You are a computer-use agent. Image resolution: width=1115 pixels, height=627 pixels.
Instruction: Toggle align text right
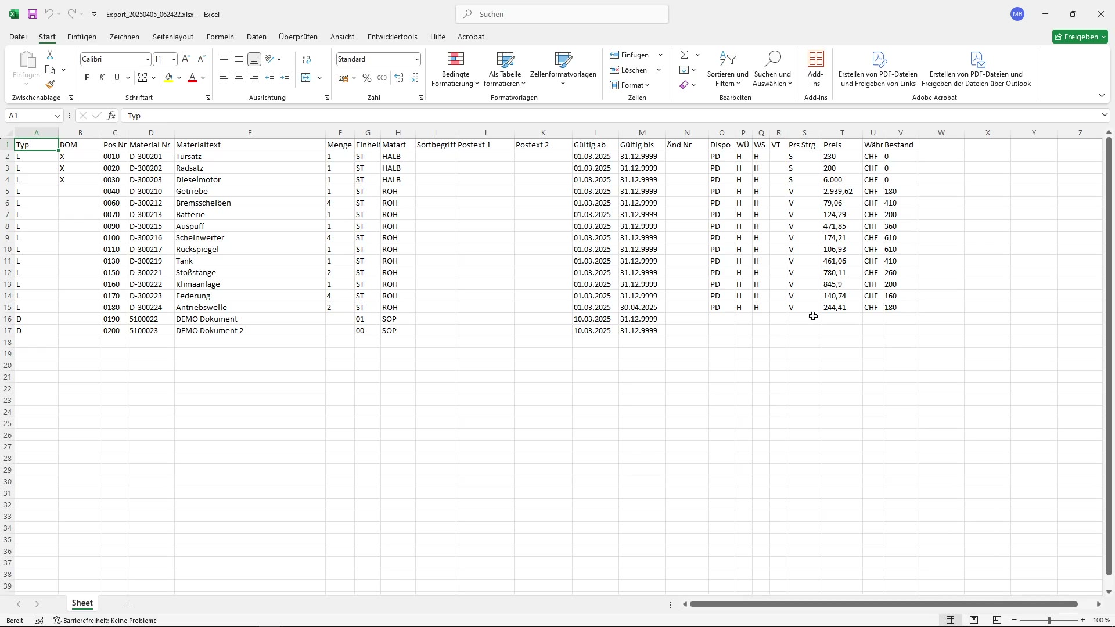(254, 78)
